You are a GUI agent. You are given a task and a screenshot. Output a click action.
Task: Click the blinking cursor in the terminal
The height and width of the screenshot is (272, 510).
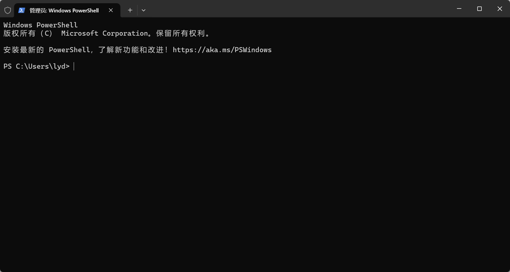[74, 66]
